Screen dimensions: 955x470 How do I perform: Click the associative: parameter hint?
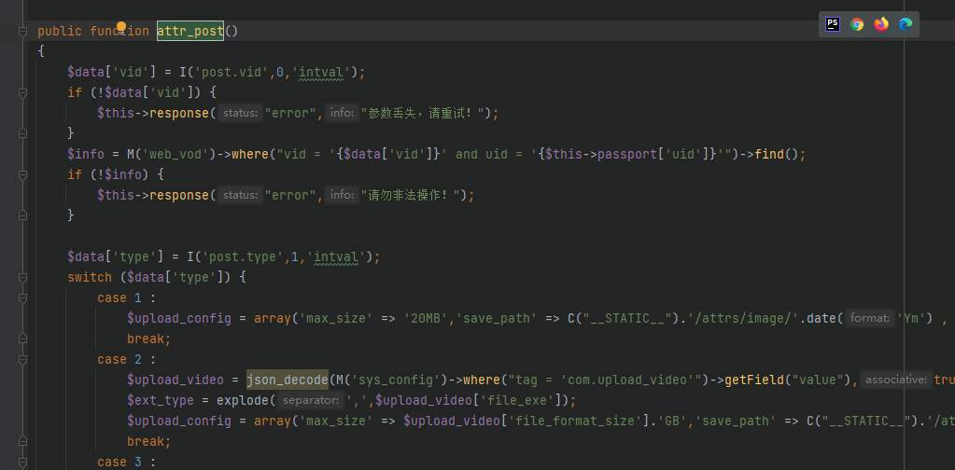pos(896,380)
